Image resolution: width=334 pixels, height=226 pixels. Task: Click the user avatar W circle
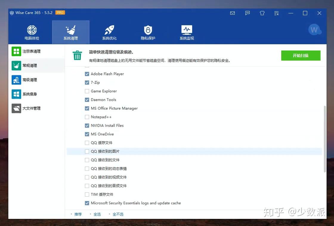pyautogui.click(x=315, y=29)
